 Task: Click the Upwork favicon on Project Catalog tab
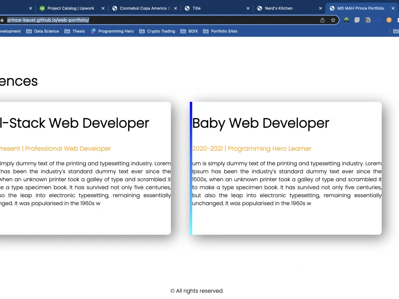pos(42,8)
